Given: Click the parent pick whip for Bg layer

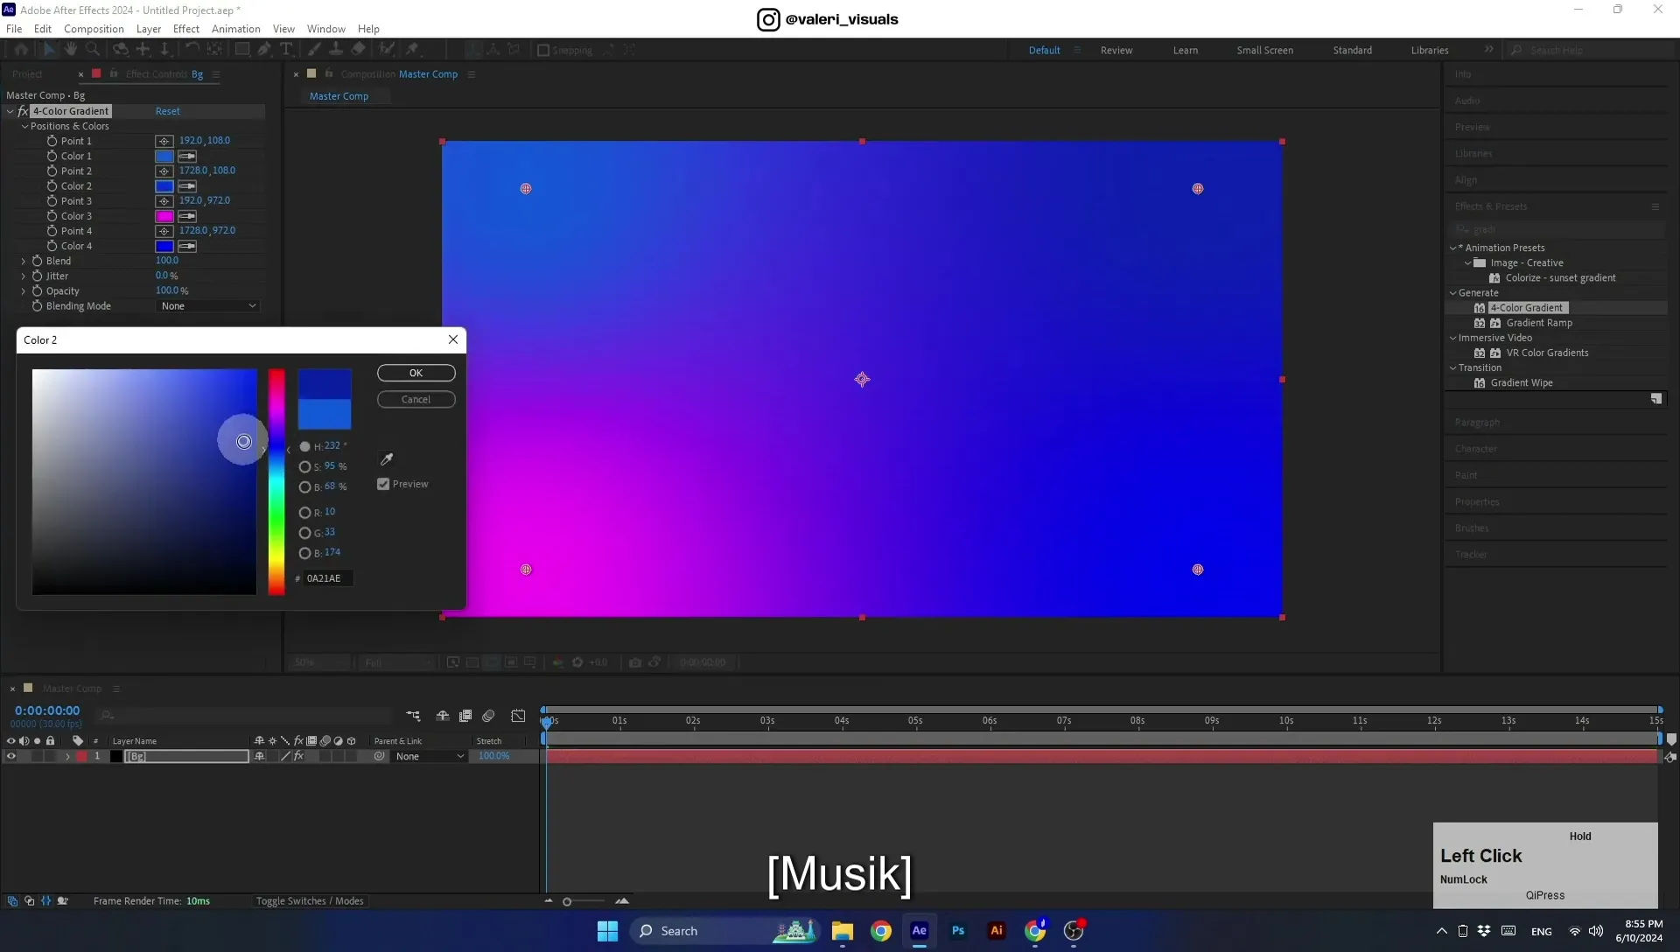Looking at the screenshot, I should coord(380,757).
